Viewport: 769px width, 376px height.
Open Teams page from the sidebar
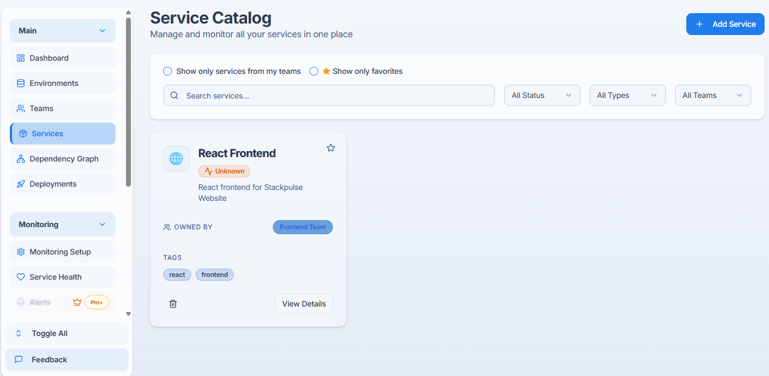(41, 108)
